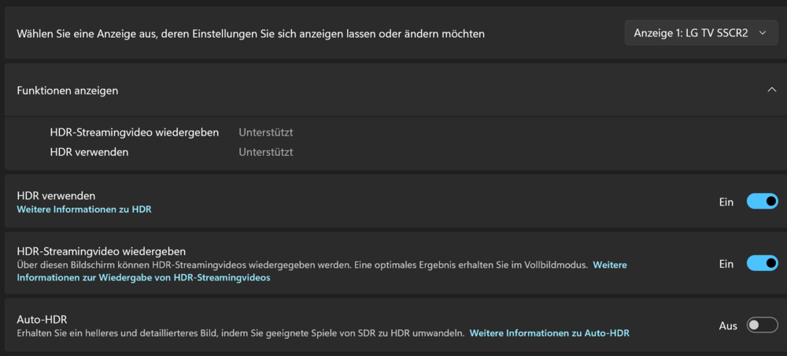Select HDR-Streamingvideo wiedergeben entry in the Funktionen list
Image resolution: width=787 pixels, height=356 pixels.
click(x=134, y=132)
